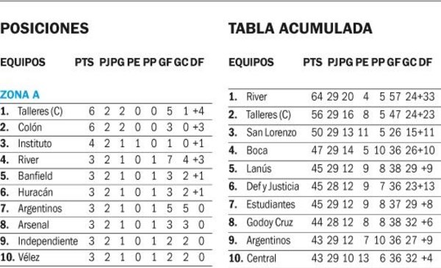The height and width of the screenshot is (268, 441).
Task: Click the Boca team name
Action: coord(257,151)
